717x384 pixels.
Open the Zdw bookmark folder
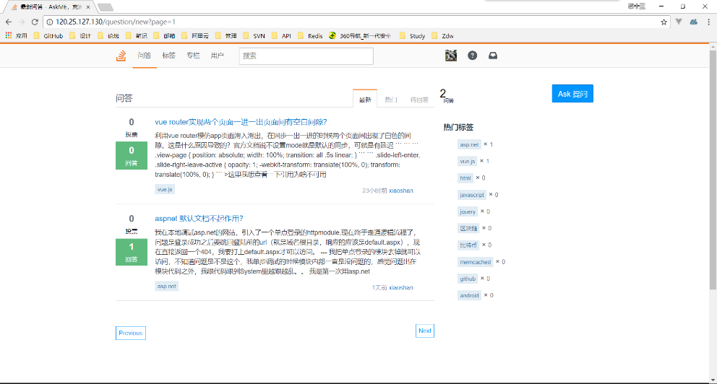(x=442, y=35)
